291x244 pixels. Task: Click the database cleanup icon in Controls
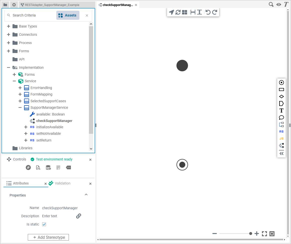click(x=48, y=167)
